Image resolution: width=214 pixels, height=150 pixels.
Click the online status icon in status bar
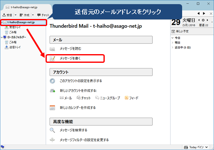point(2,147)
